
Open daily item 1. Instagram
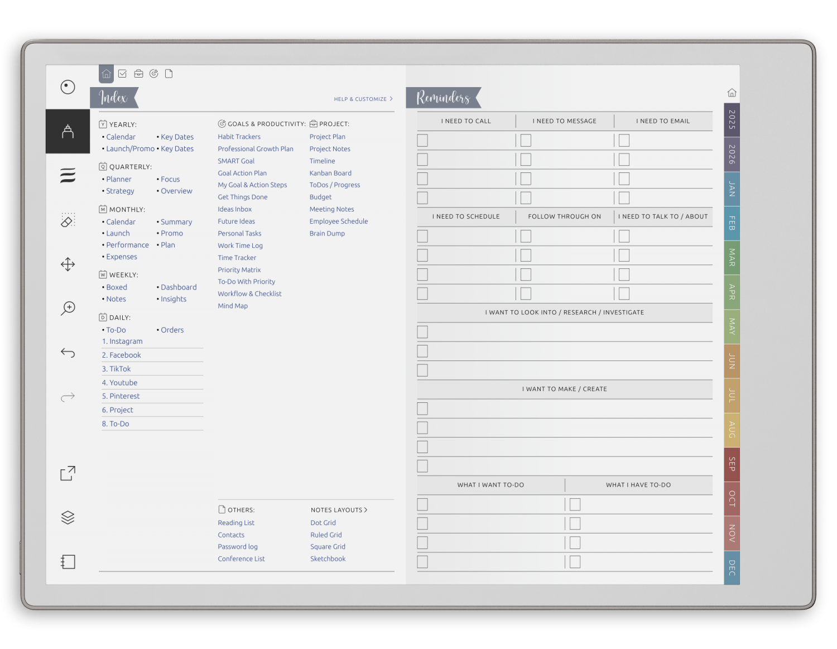click(x=122, y=342)
